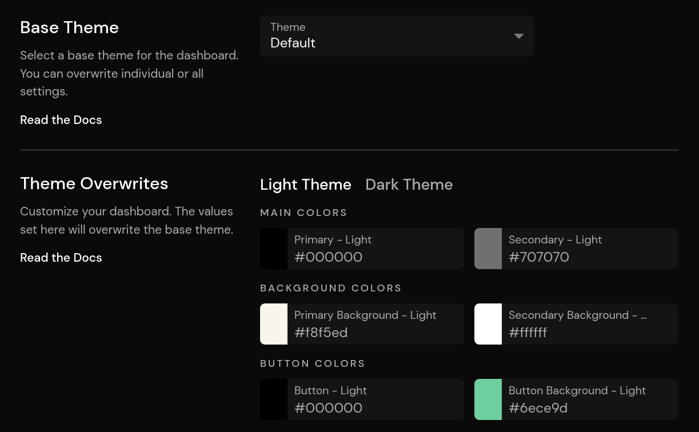Select the Light Theme tab
Viewport: 699px width, 432px height.
306,185
